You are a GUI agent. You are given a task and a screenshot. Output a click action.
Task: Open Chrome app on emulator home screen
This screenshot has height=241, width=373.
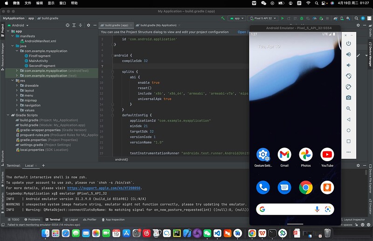point(306,188)
